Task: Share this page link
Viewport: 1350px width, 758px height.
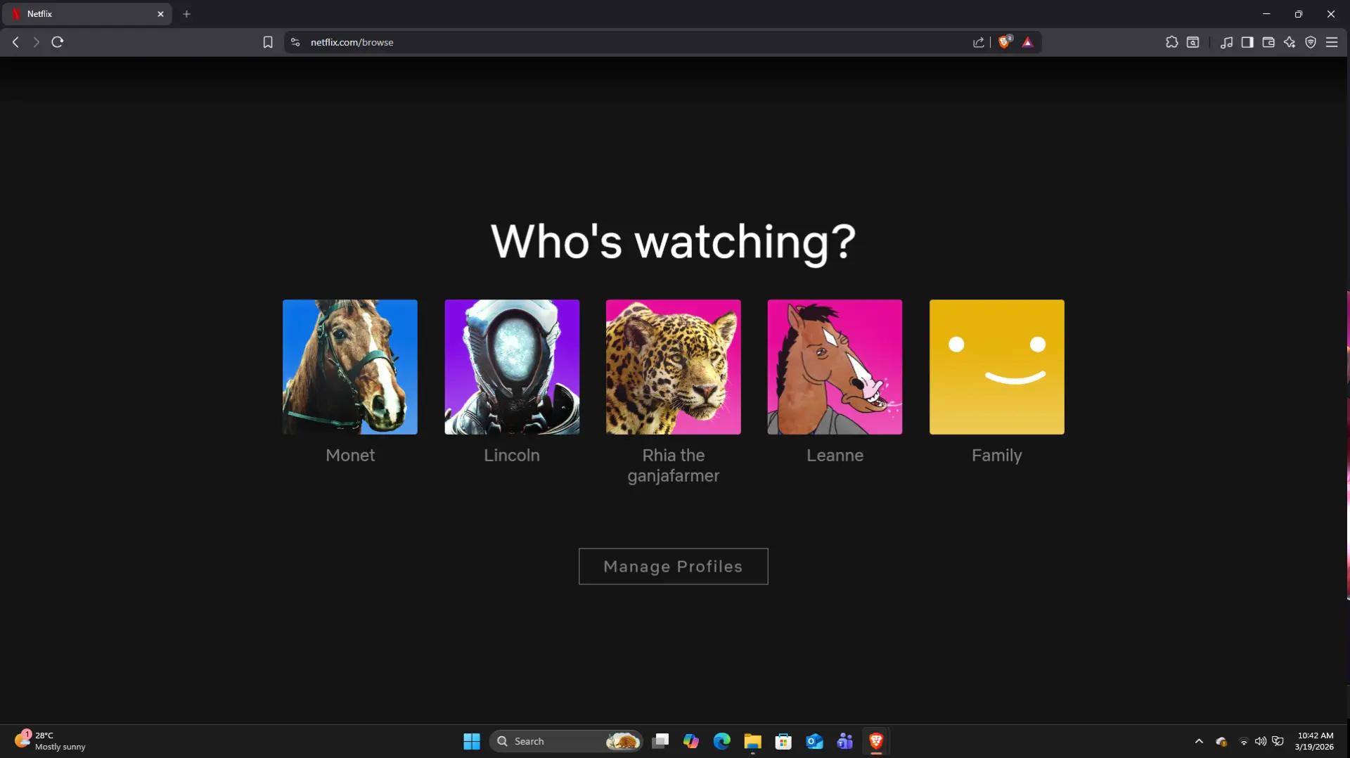Action: coord(978,42)
